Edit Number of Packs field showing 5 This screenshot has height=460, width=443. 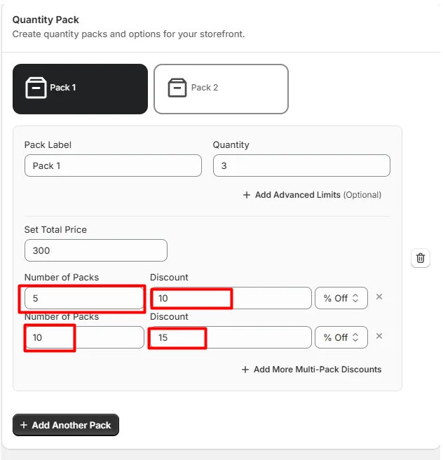coord(84,298)
